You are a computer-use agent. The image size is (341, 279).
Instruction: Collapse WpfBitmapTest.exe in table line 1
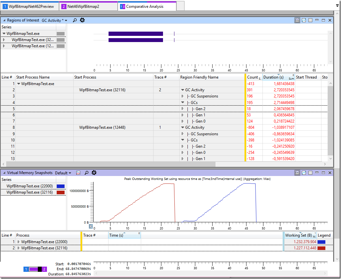pos(19,84)
